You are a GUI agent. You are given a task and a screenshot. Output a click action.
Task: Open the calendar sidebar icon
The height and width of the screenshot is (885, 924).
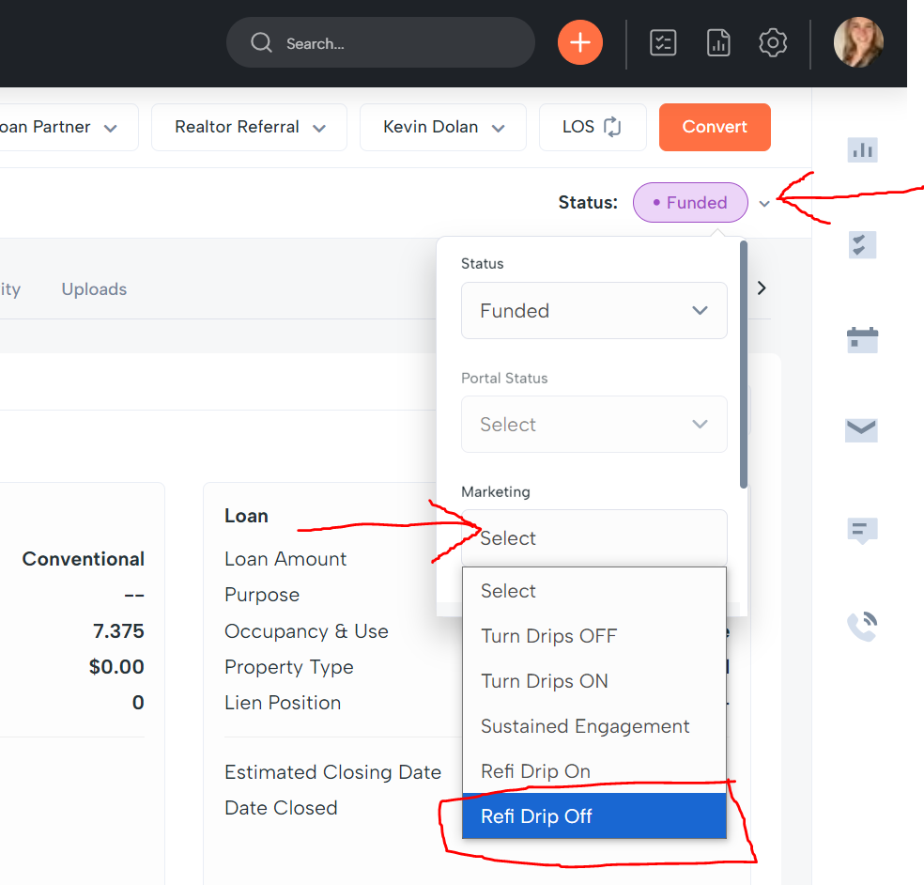click(862, 338)
